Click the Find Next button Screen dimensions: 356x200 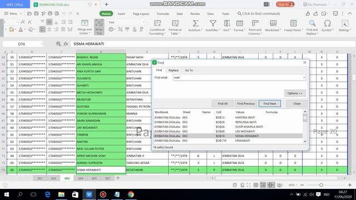(x=270, y=104)
